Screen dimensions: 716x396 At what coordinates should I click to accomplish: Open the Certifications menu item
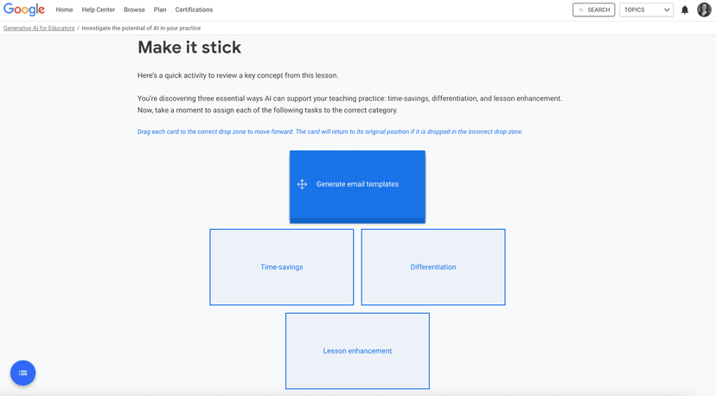(194, 10)
